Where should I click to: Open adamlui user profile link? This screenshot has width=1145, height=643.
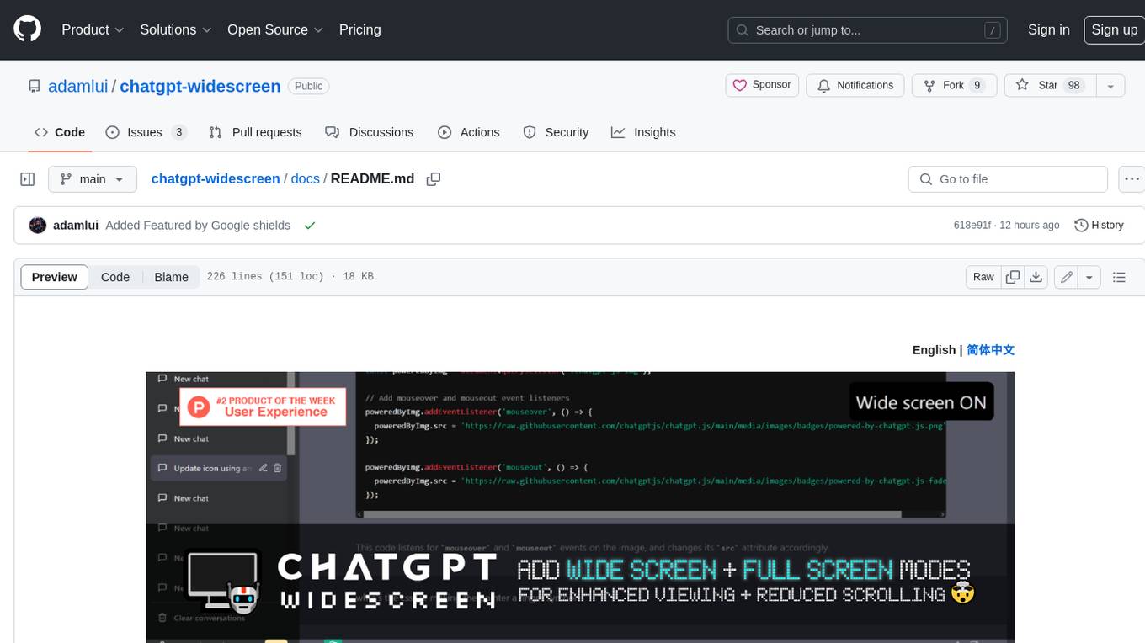pyautogui.click(x=77, y=86)
